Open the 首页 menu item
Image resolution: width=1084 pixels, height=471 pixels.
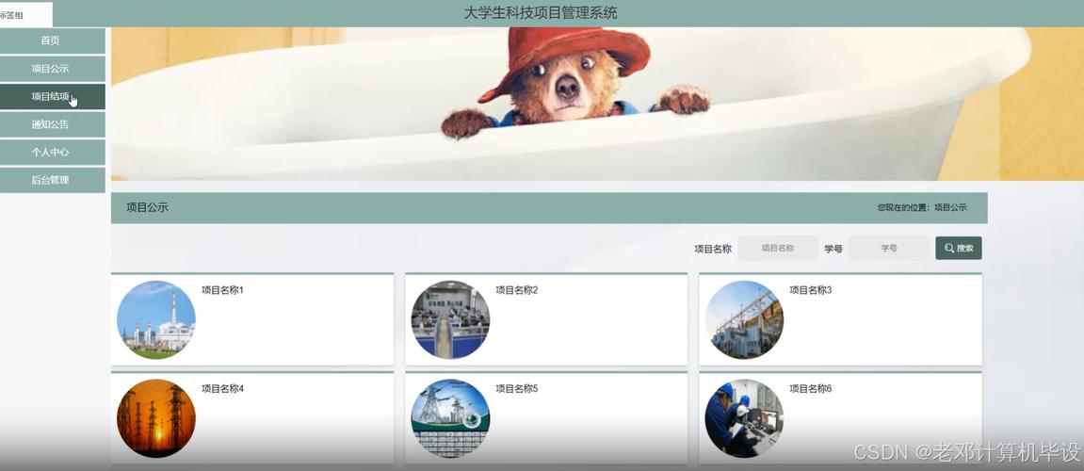coord(52,41)
